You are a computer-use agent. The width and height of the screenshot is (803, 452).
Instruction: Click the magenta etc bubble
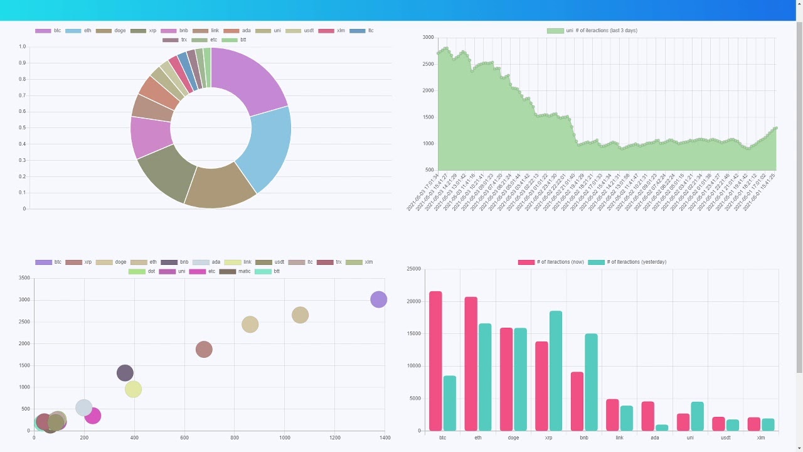[x=92, y=415]
